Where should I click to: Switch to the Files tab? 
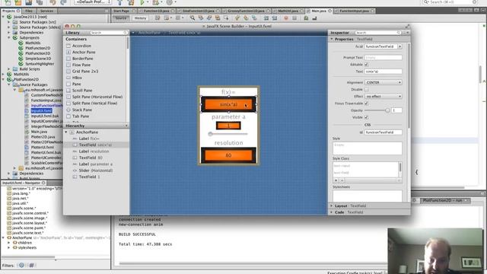(x=29, y=11)
